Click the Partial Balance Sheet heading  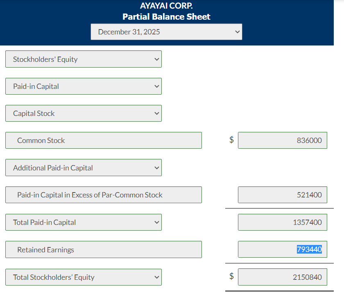(166, 17)
